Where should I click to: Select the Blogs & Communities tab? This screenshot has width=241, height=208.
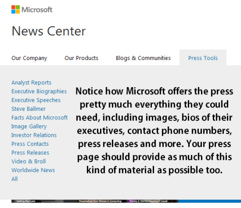[143, 58]
